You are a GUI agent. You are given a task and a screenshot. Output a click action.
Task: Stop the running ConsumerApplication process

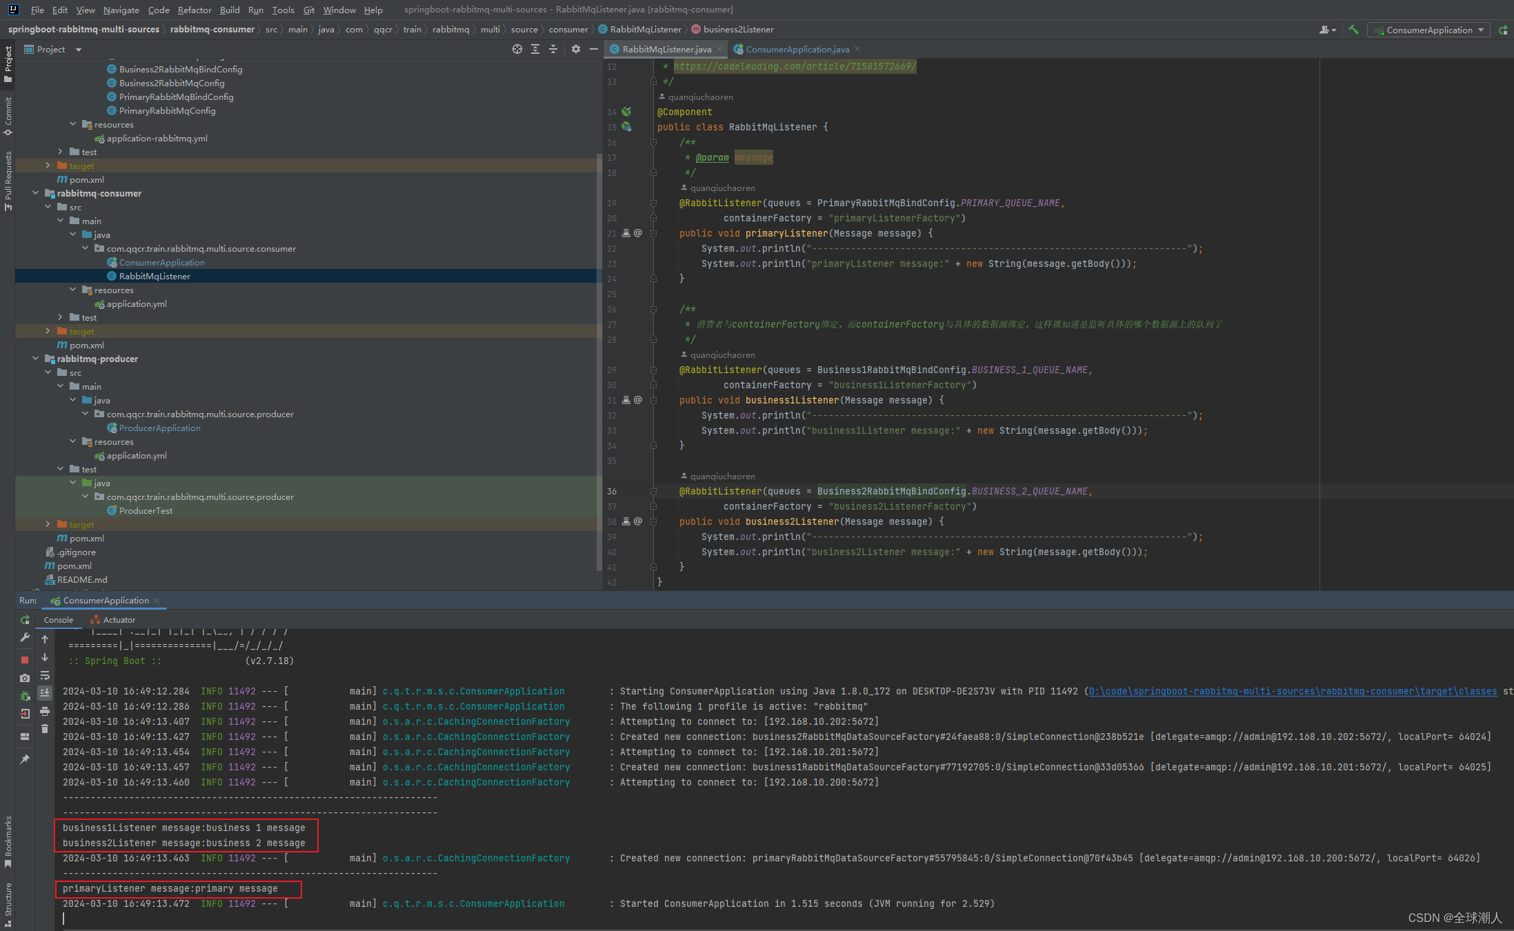tap(25, 660)
